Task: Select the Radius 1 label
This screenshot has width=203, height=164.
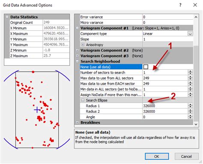Action: point(93,106)
